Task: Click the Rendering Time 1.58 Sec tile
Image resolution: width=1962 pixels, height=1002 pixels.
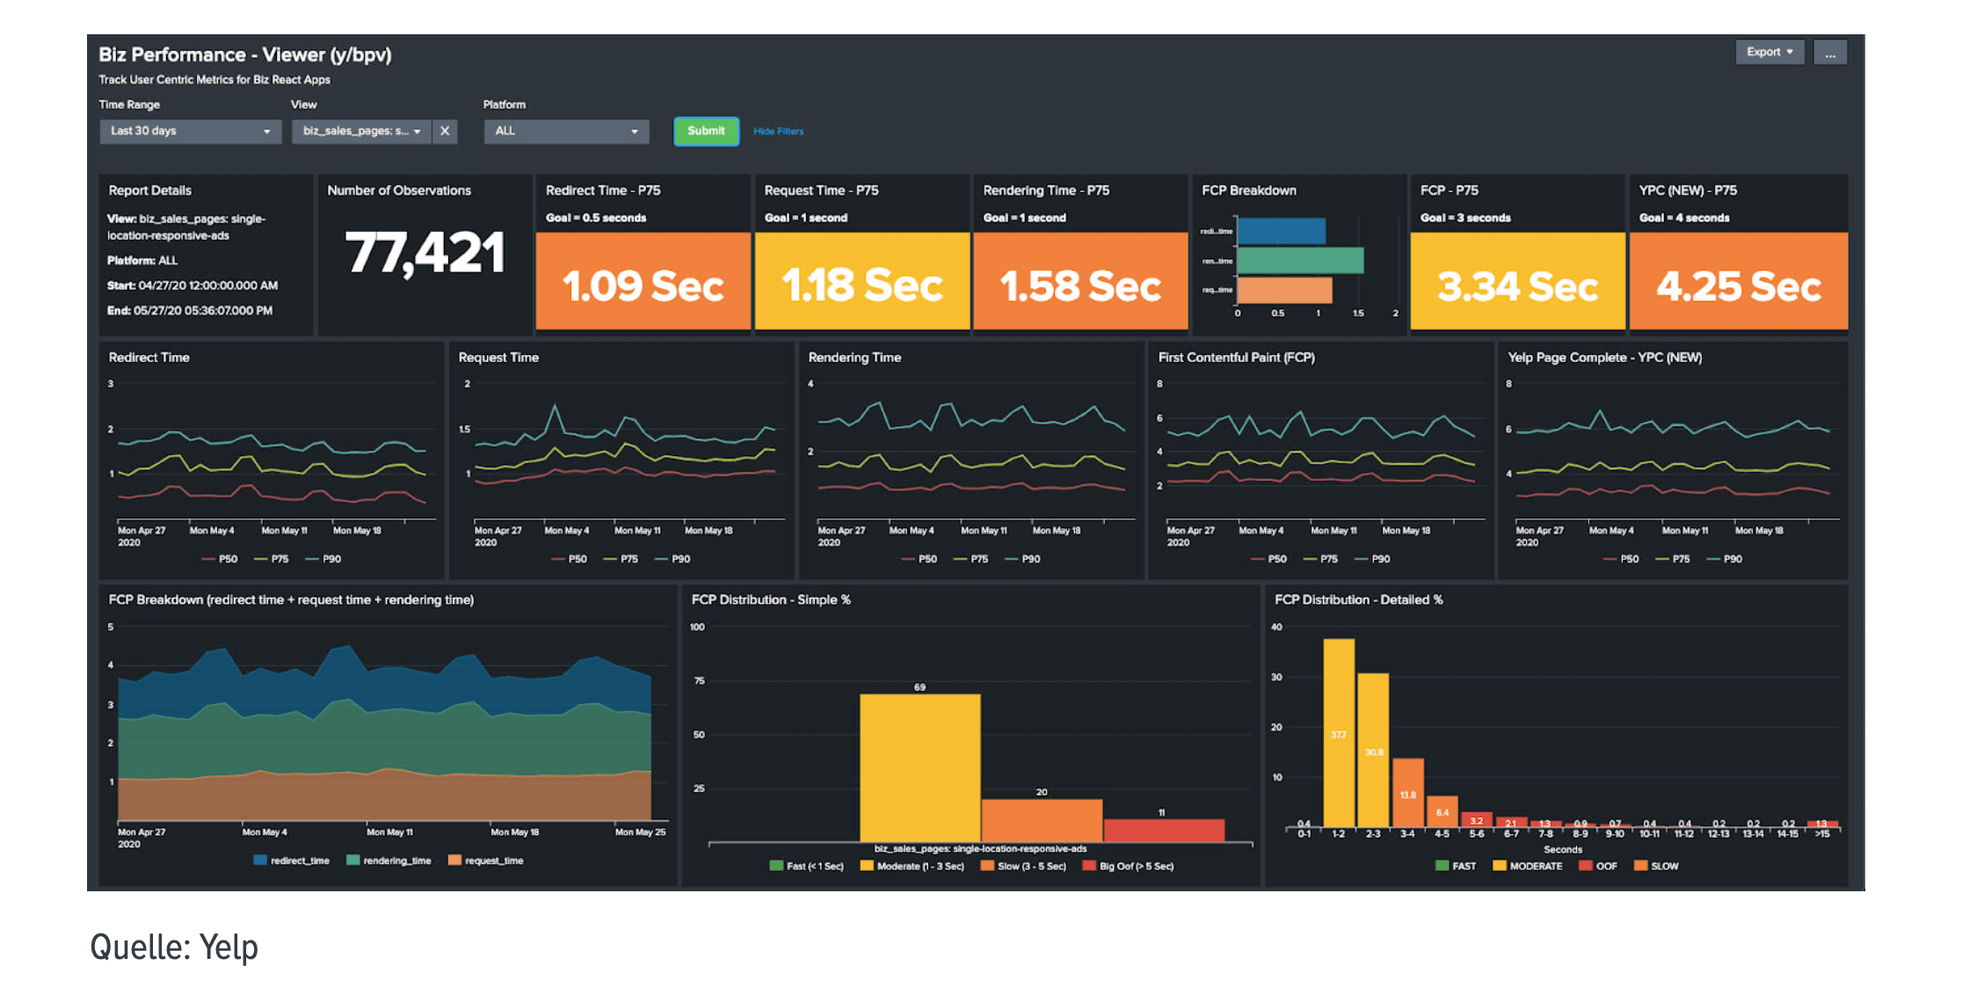Action: click(1080, 281)
